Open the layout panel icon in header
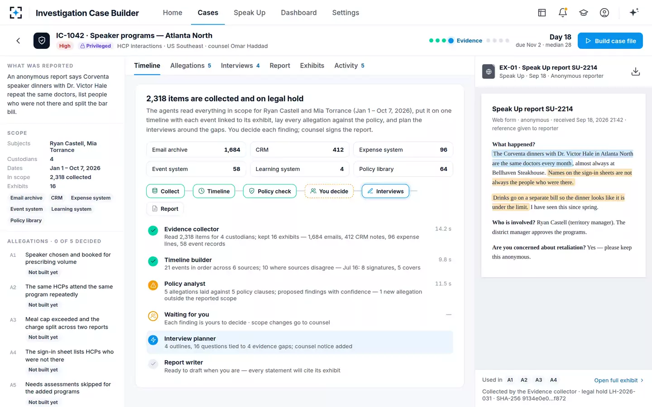 pos(542,13)
